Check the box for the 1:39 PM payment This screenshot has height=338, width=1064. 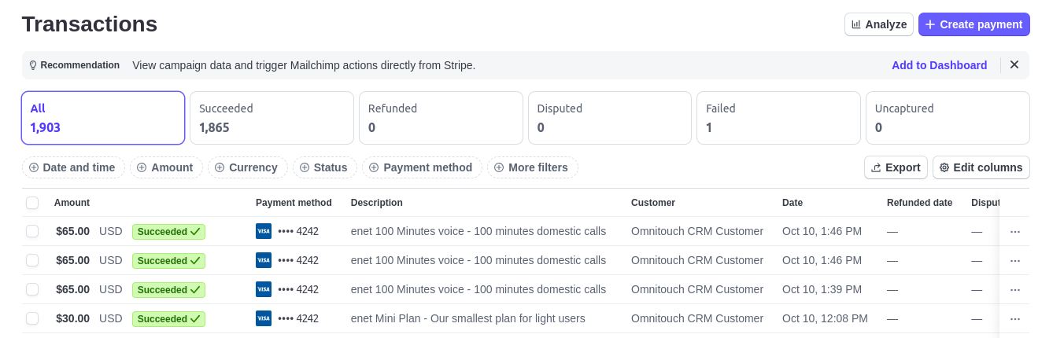point(32,289)
